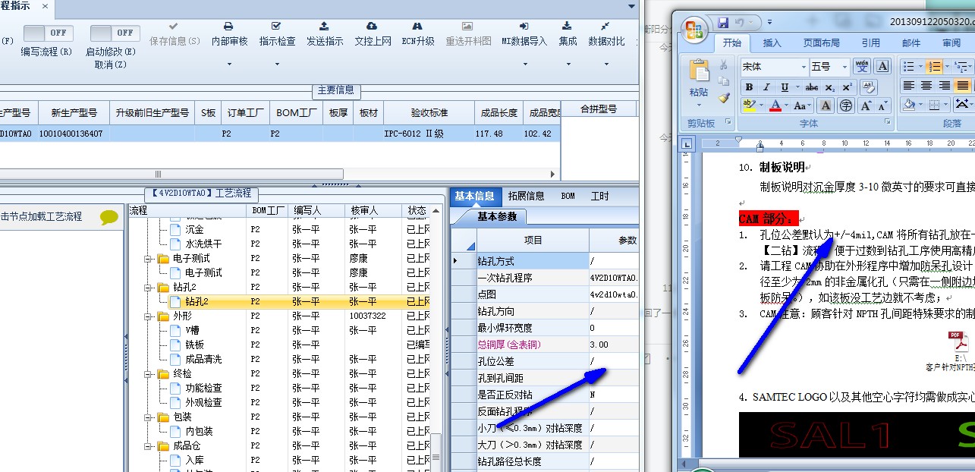The image size is (975, 472).
Task: Click Clear Formatting eraser icon in Word
Action: click(x=869, y=87)
